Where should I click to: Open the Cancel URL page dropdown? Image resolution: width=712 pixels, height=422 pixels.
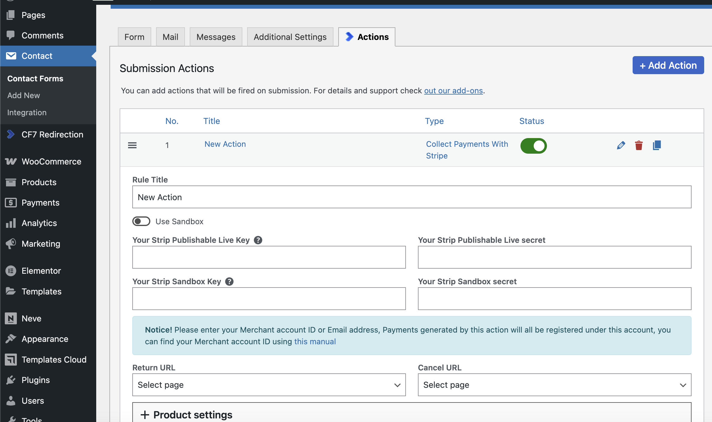554,385
